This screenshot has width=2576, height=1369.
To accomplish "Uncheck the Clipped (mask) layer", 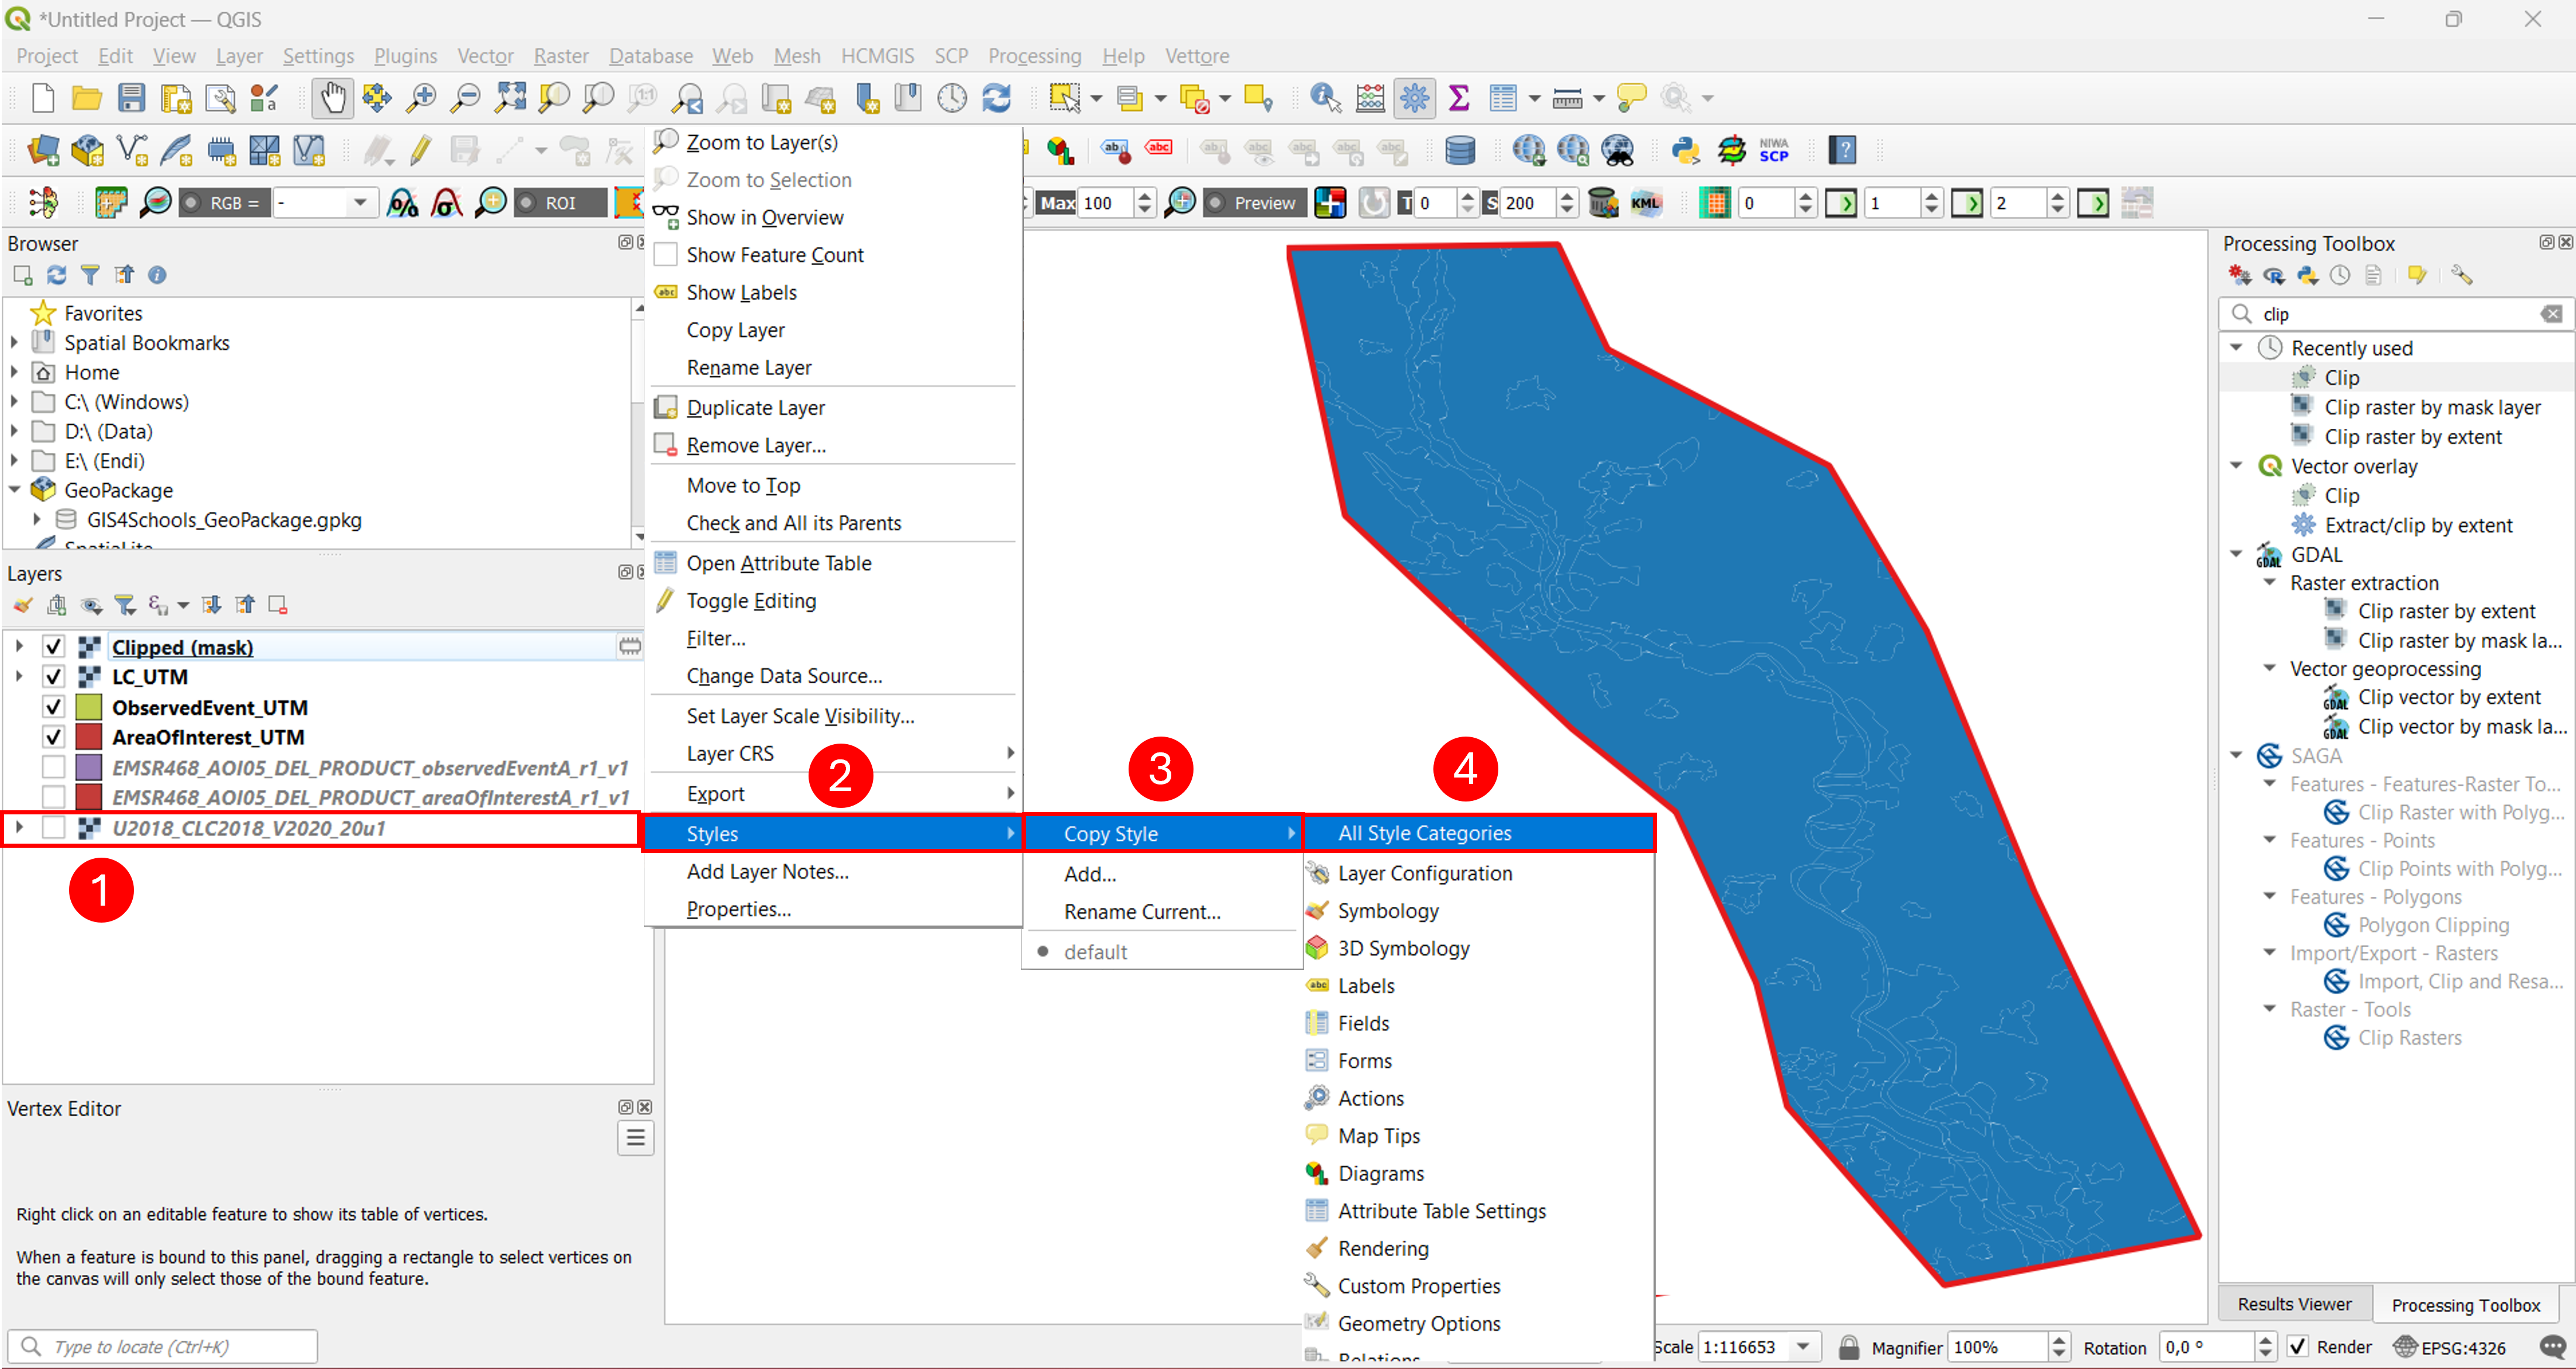I will tap(54, 647).
